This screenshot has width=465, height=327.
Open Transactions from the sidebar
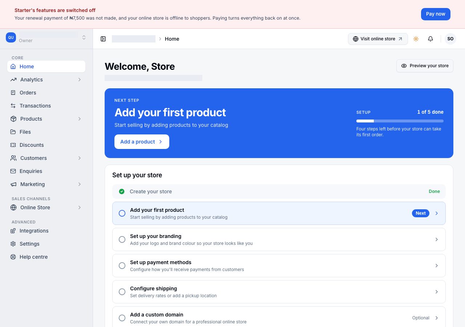pyautogui.click(x=46, y=106)
